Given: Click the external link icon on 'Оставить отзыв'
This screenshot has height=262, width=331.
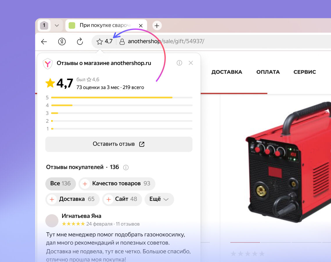Looking at the screenshot, I should pyautogui.click(x=142, y=144).
